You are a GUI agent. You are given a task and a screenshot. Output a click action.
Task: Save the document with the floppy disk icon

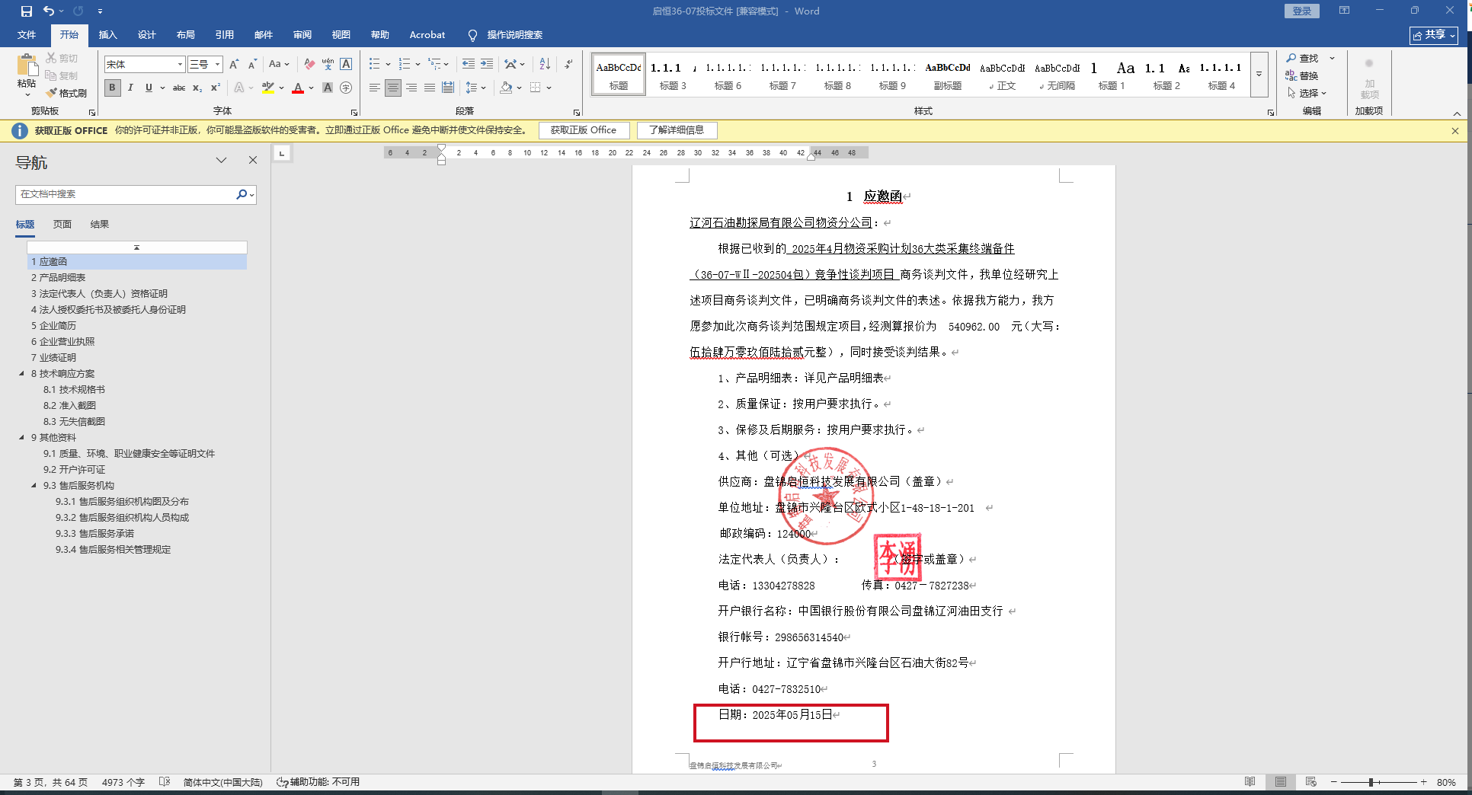[x=27, y=11]
